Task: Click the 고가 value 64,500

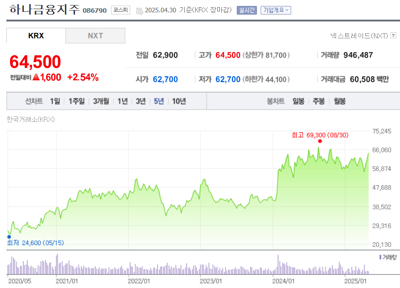Action: (x=228, y=55)
